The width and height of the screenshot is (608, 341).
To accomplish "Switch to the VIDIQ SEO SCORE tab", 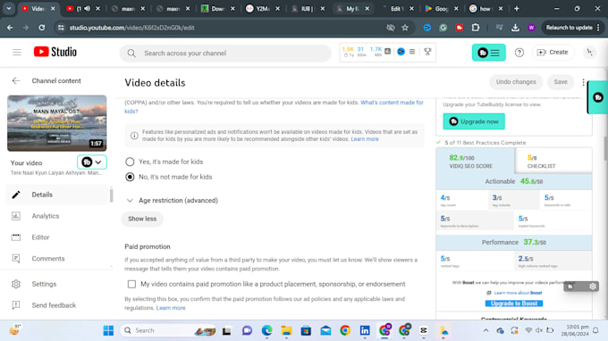I will [x=475, y=161].
